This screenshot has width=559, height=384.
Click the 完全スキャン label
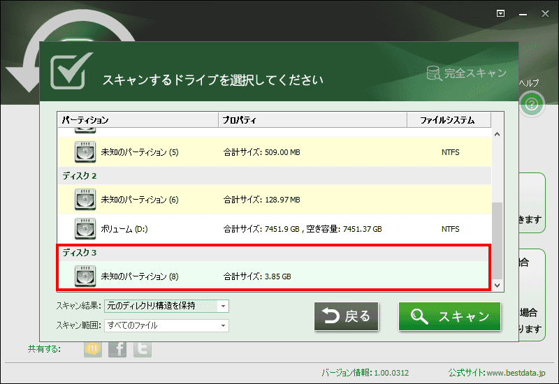point(475,73)
